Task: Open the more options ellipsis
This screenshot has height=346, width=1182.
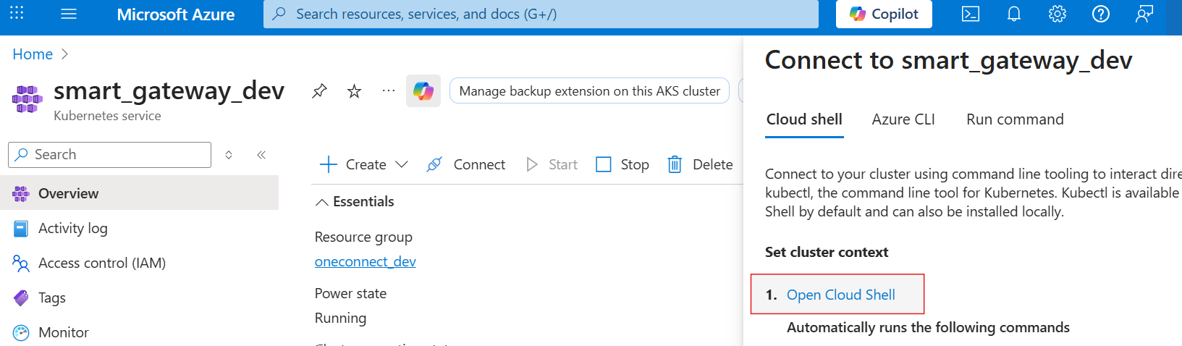Action: [x=389, y=91]
